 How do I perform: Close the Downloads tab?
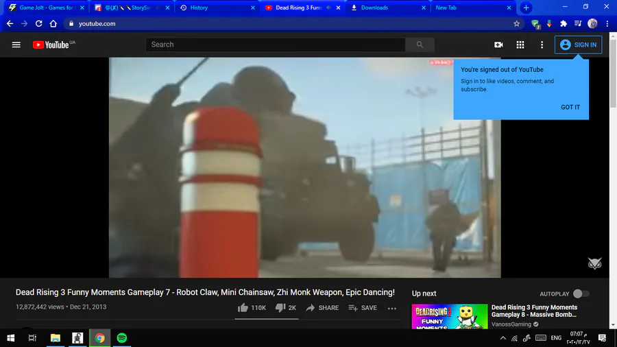point(424,8)
